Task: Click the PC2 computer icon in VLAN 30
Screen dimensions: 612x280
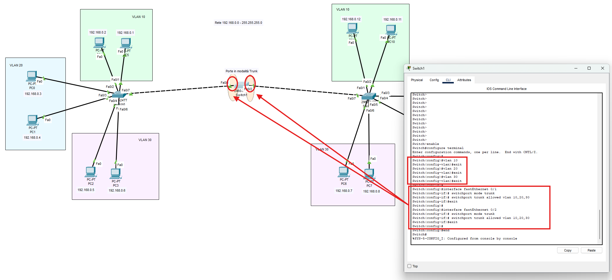Action: tap(91, 172)
